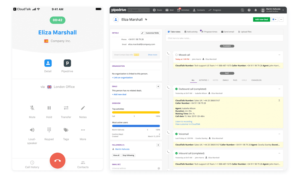Open options for the Voicemail entry

pyautogui.click(x=279, y=134)
